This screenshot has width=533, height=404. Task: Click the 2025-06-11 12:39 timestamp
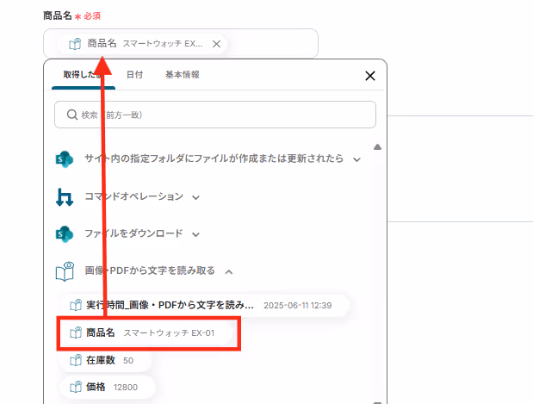point(297,306)
